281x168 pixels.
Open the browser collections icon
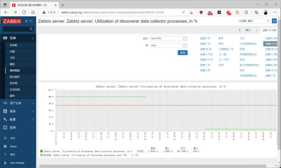(x=256, y=12)
